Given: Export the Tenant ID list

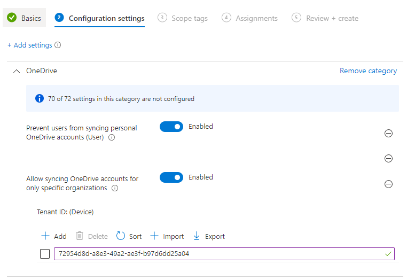Looking at the screenshot, I should (209, 236).
